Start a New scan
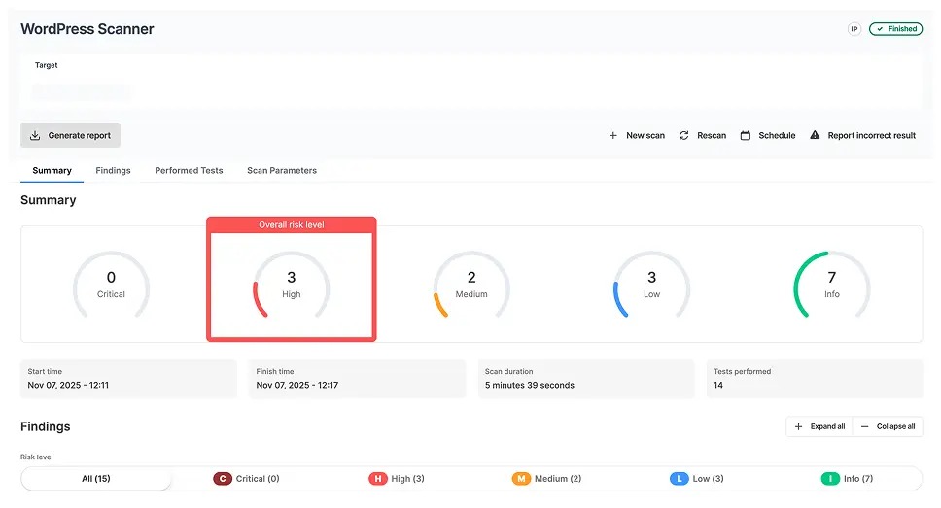 pyautogui.click(x=637, y=136)
